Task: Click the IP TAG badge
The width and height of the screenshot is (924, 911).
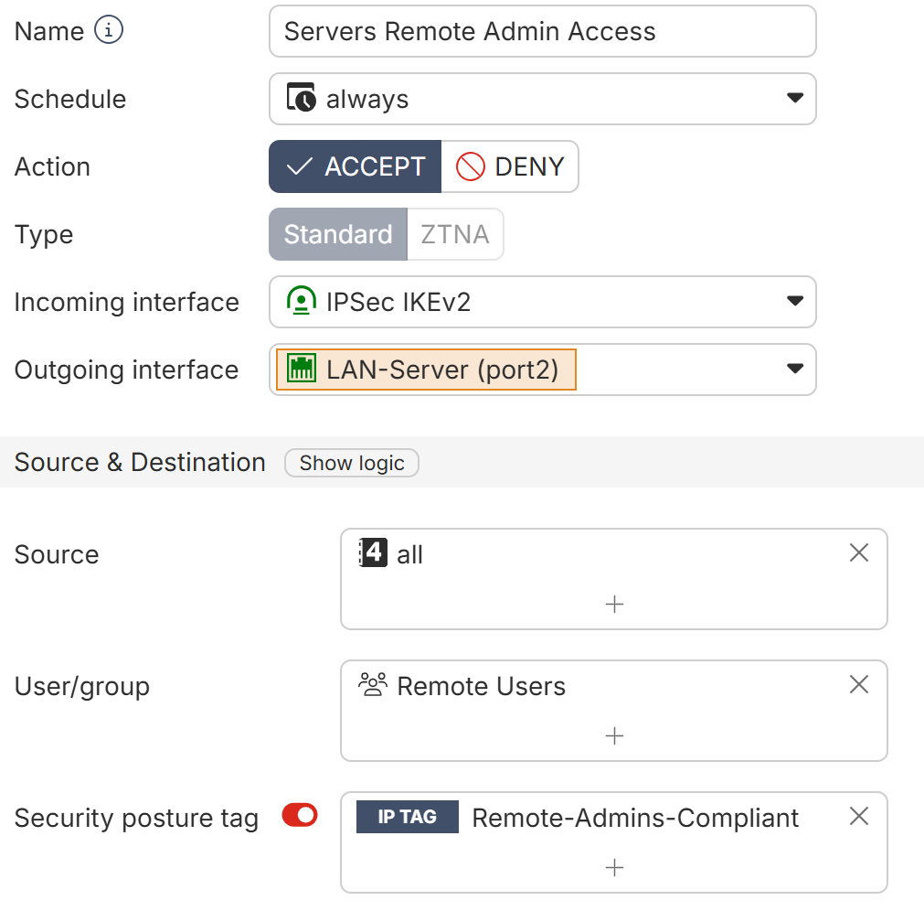Action: coord(408,817)
